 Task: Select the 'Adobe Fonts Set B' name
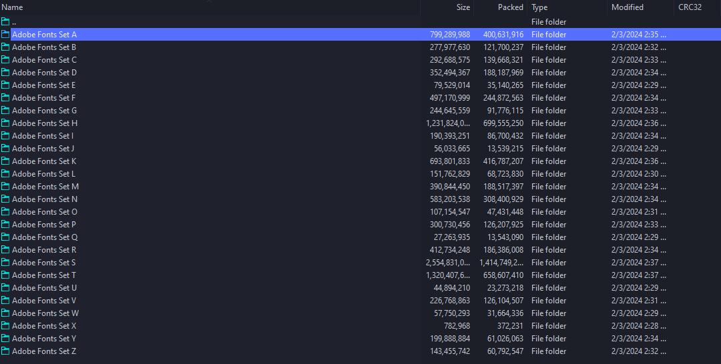tap(44, 47)
